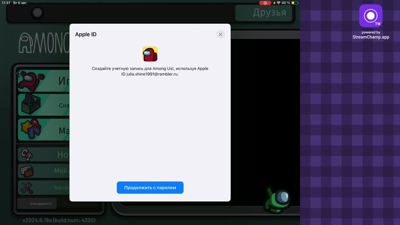Tap the green mini crewmate
The image size is (400, 225).
click(x=278, y=200)
